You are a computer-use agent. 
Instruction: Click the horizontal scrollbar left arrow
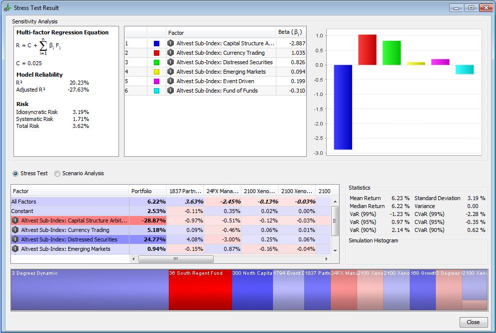click(133, 259)
